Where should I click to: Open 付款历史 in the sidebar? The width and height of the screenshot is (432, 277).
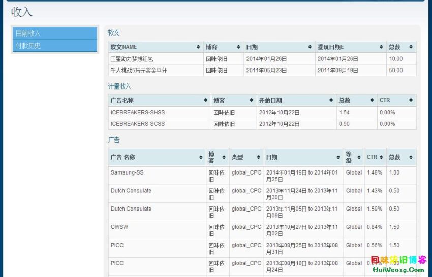[54, 46]
